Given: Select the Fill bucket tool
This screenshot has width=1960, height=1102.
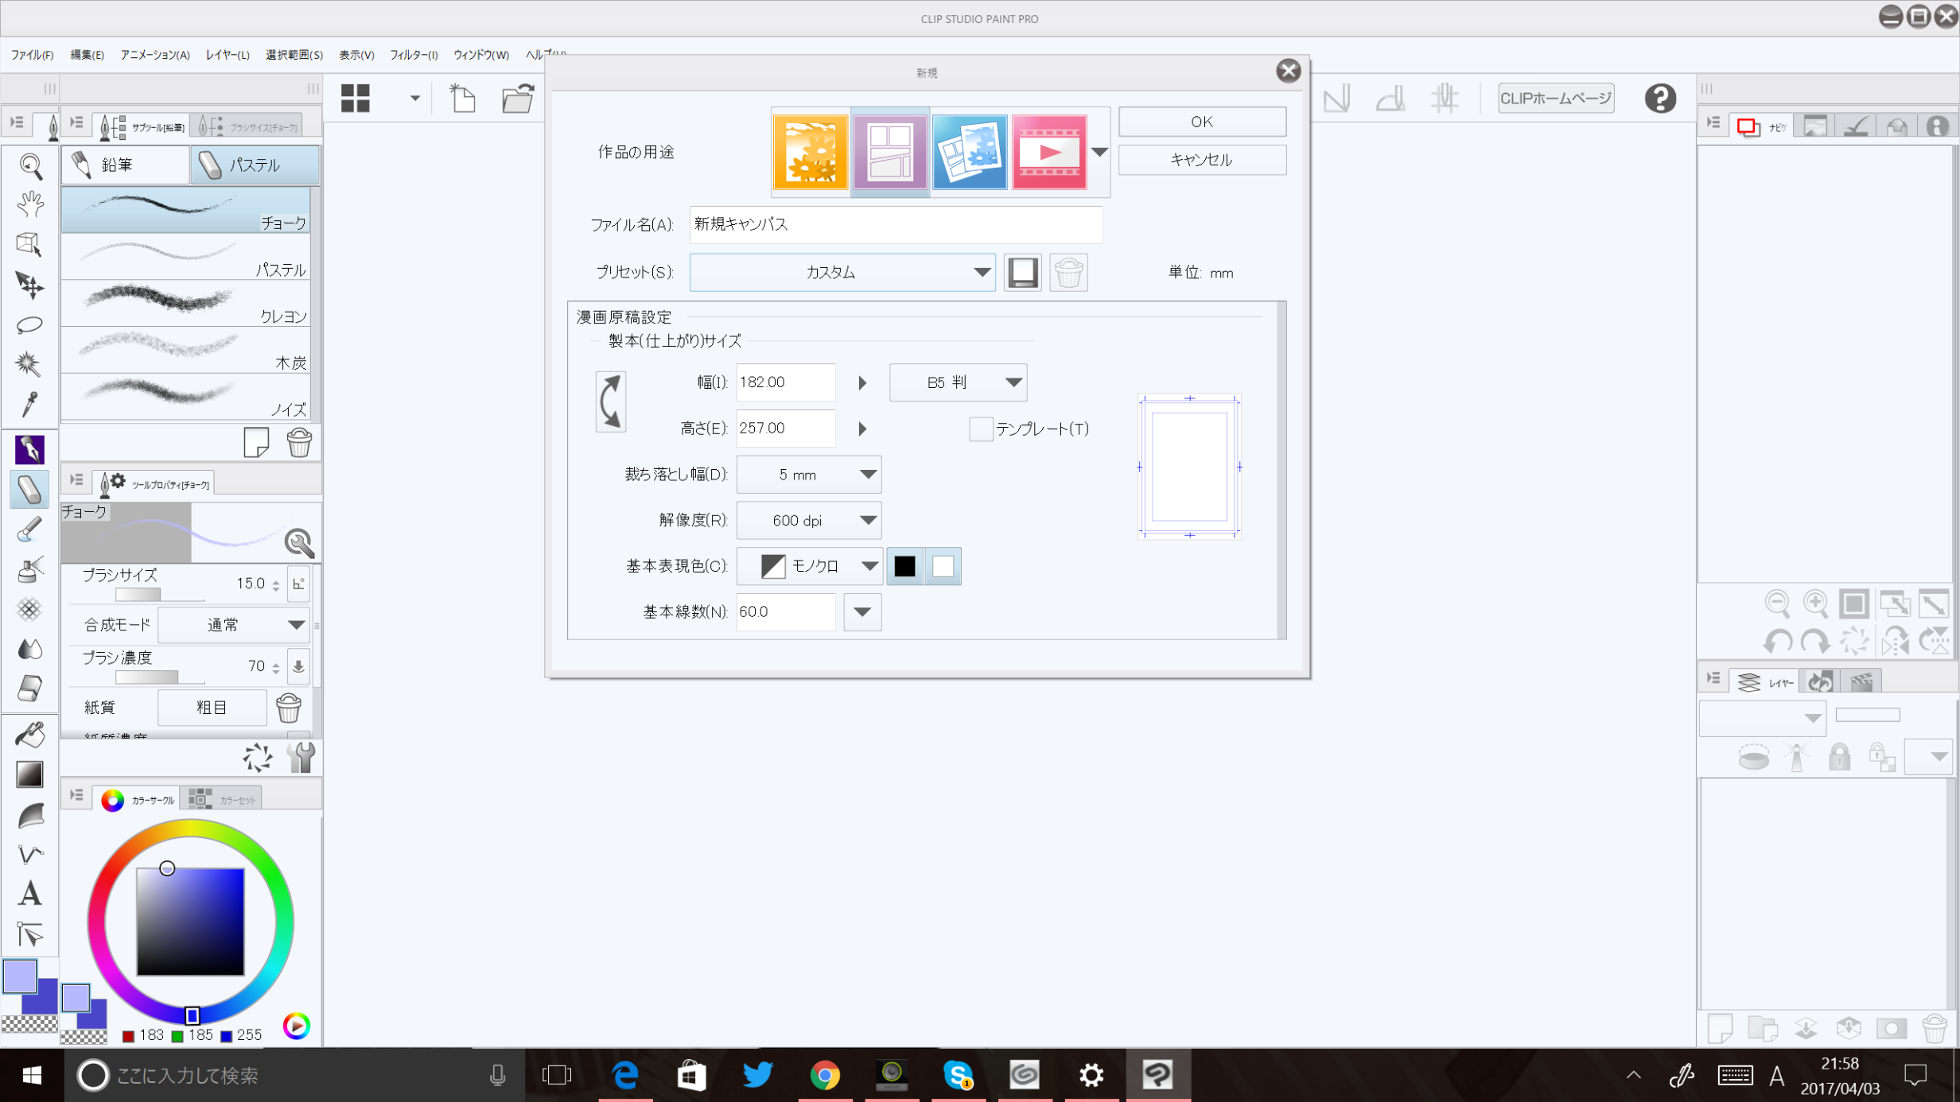Looking at the screenshot, I should [29, 734].
